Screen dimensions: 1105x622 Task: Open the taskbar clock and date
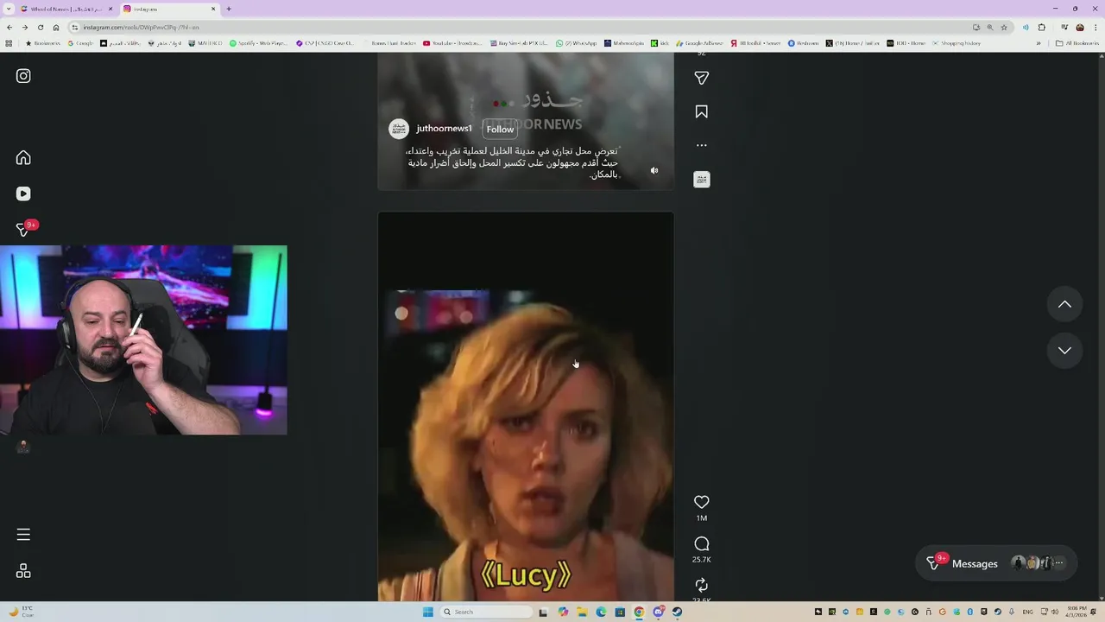pyautogui.click(x=1077, y=612)
